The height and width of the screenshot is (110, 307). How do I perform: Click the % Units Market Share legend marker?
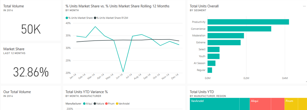click(x=67, y=18)
